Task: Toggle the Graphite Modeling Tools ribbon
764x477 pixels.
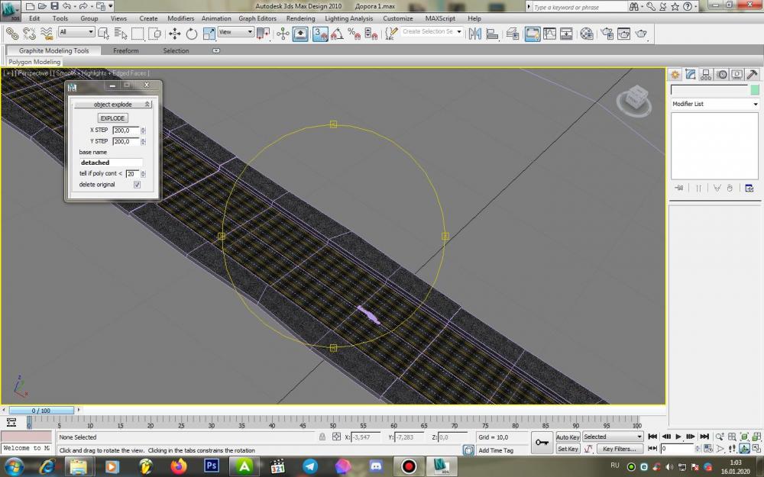Action: (x=532, y=34)
